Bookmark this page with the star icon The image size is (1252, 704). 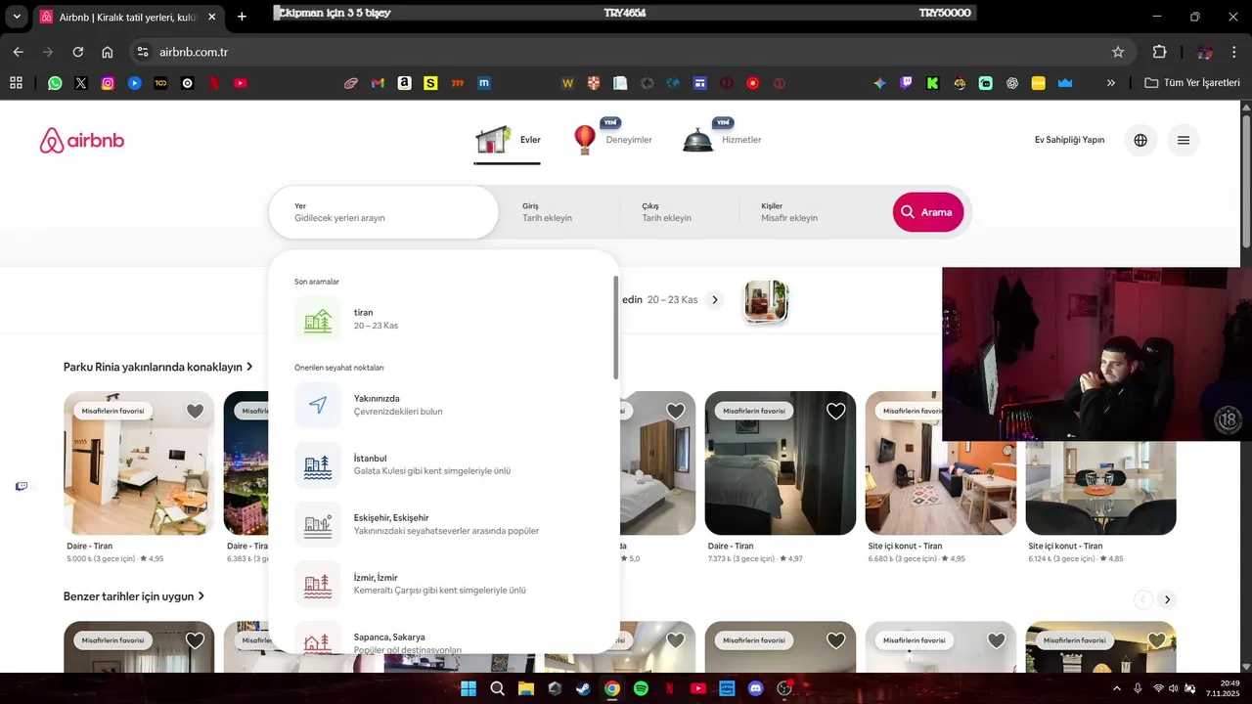[x=1118, y=52]
